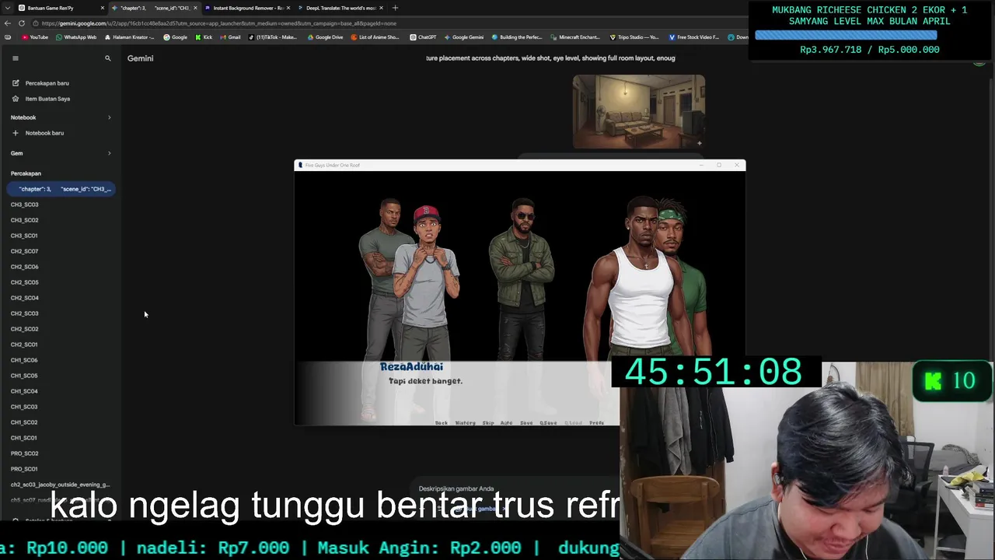The image size is (995, 560).
Task: Toggle Auto in the game quick menu
Action: tap(506, 423)
